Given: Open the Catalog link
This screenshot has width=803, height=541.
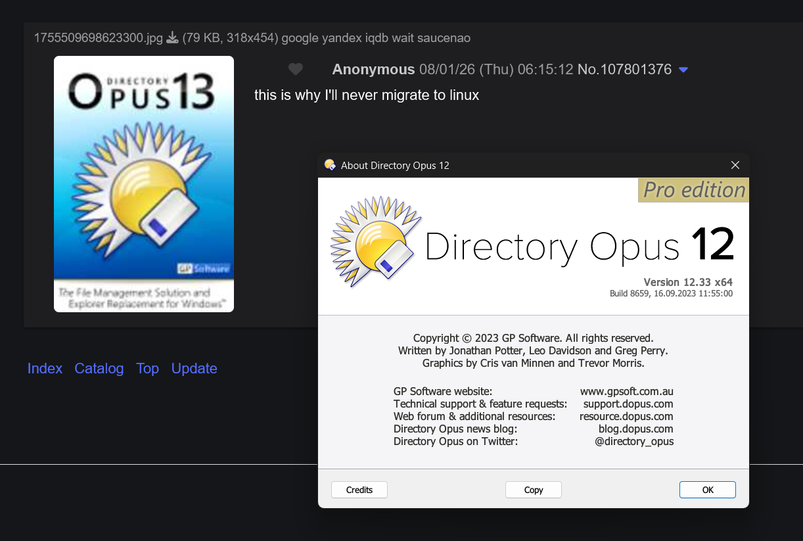Looking at the screenshot, I should (x=99, y=369).
